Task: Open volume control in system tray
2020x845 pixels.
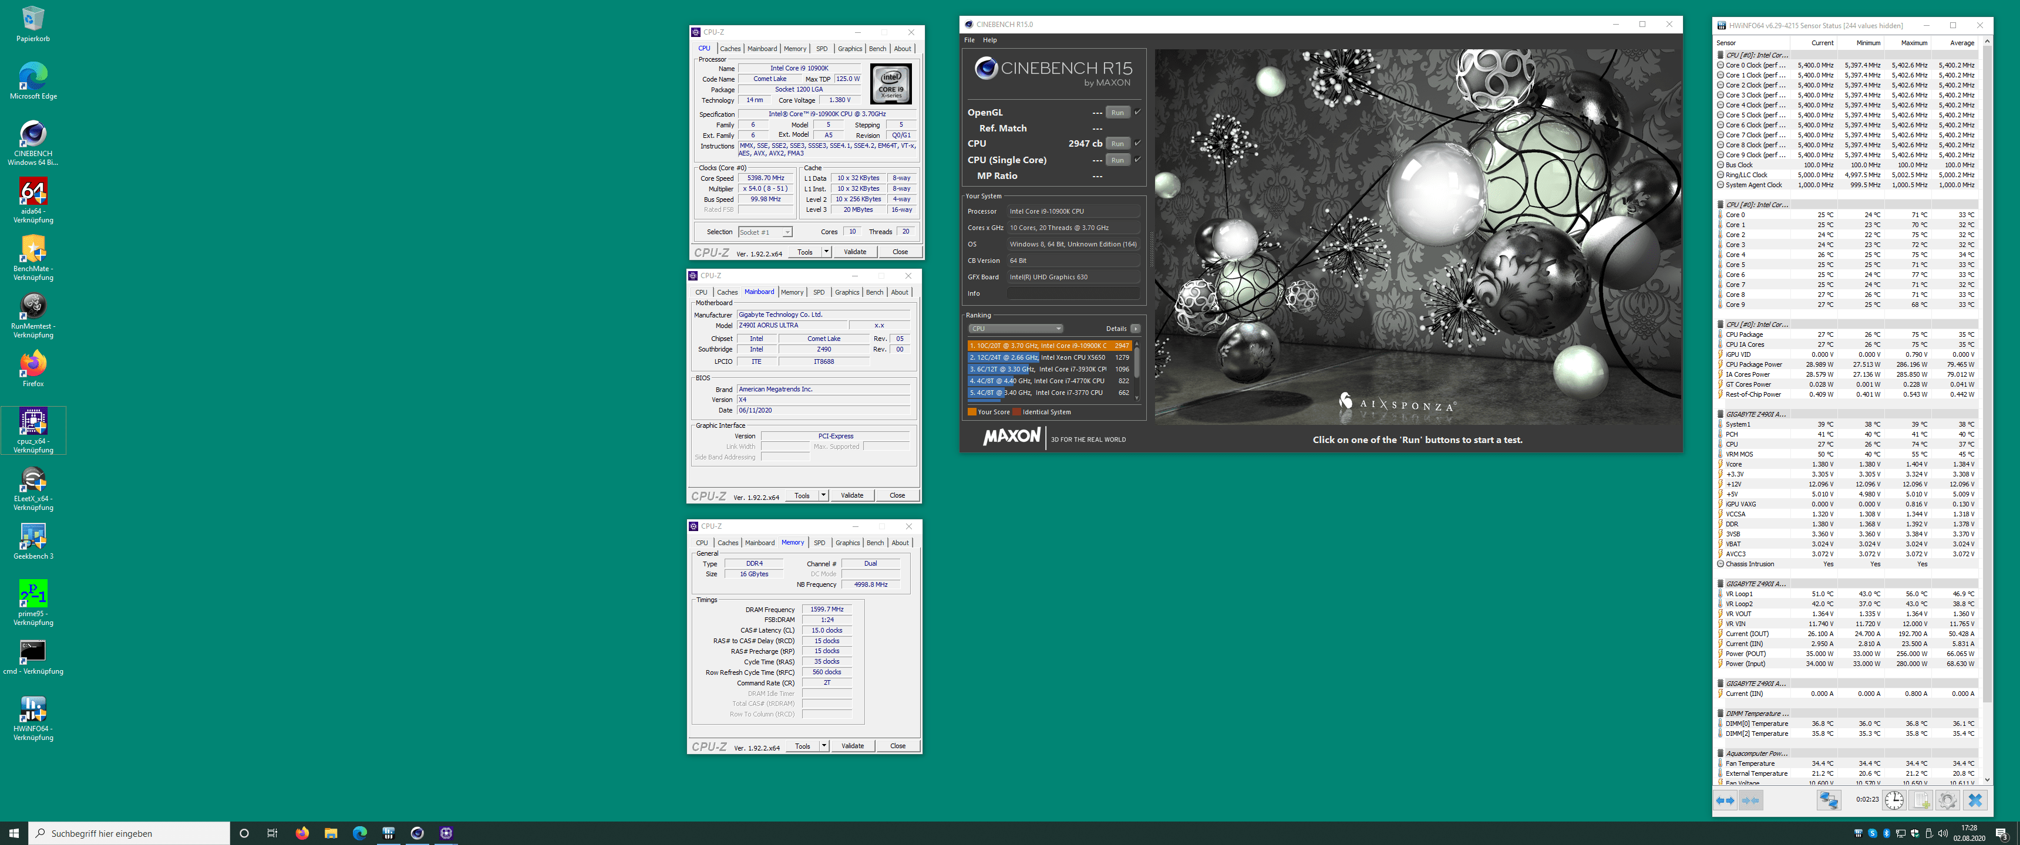Action: click(1943, 833)
